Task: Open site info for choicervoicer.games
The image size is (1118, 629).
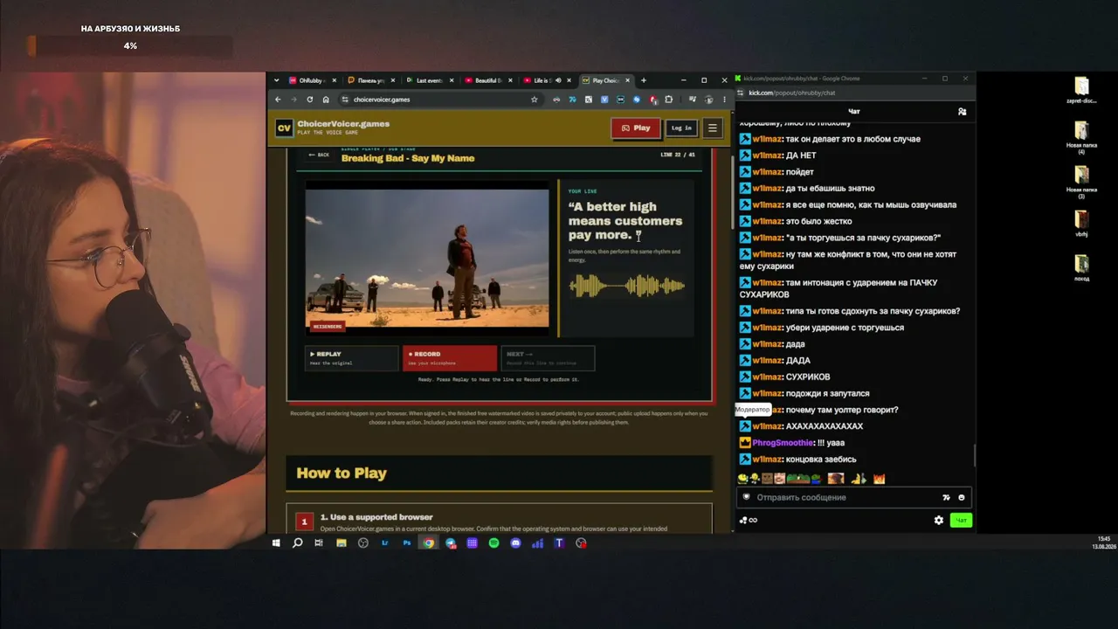Action: click(345, 100)
